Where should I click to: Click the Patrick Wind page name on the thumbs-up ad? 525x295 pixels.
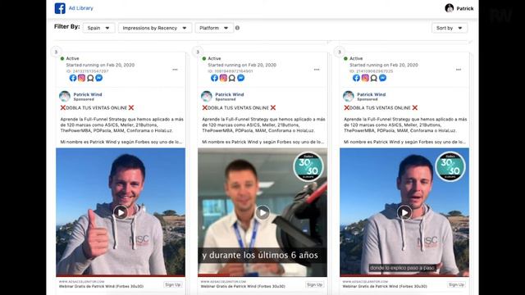point(88,94)
